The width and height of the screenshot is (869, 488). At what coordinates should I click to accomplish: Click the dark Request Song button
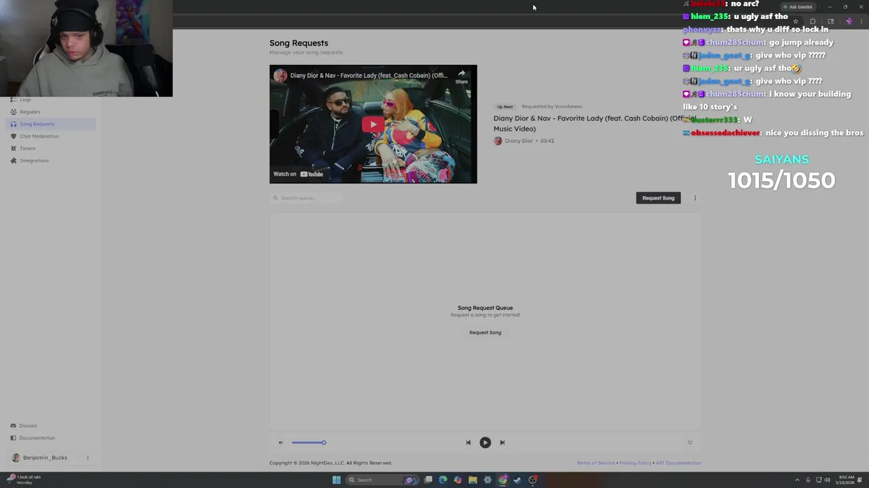pyautogui.click(x=658, y=198)
